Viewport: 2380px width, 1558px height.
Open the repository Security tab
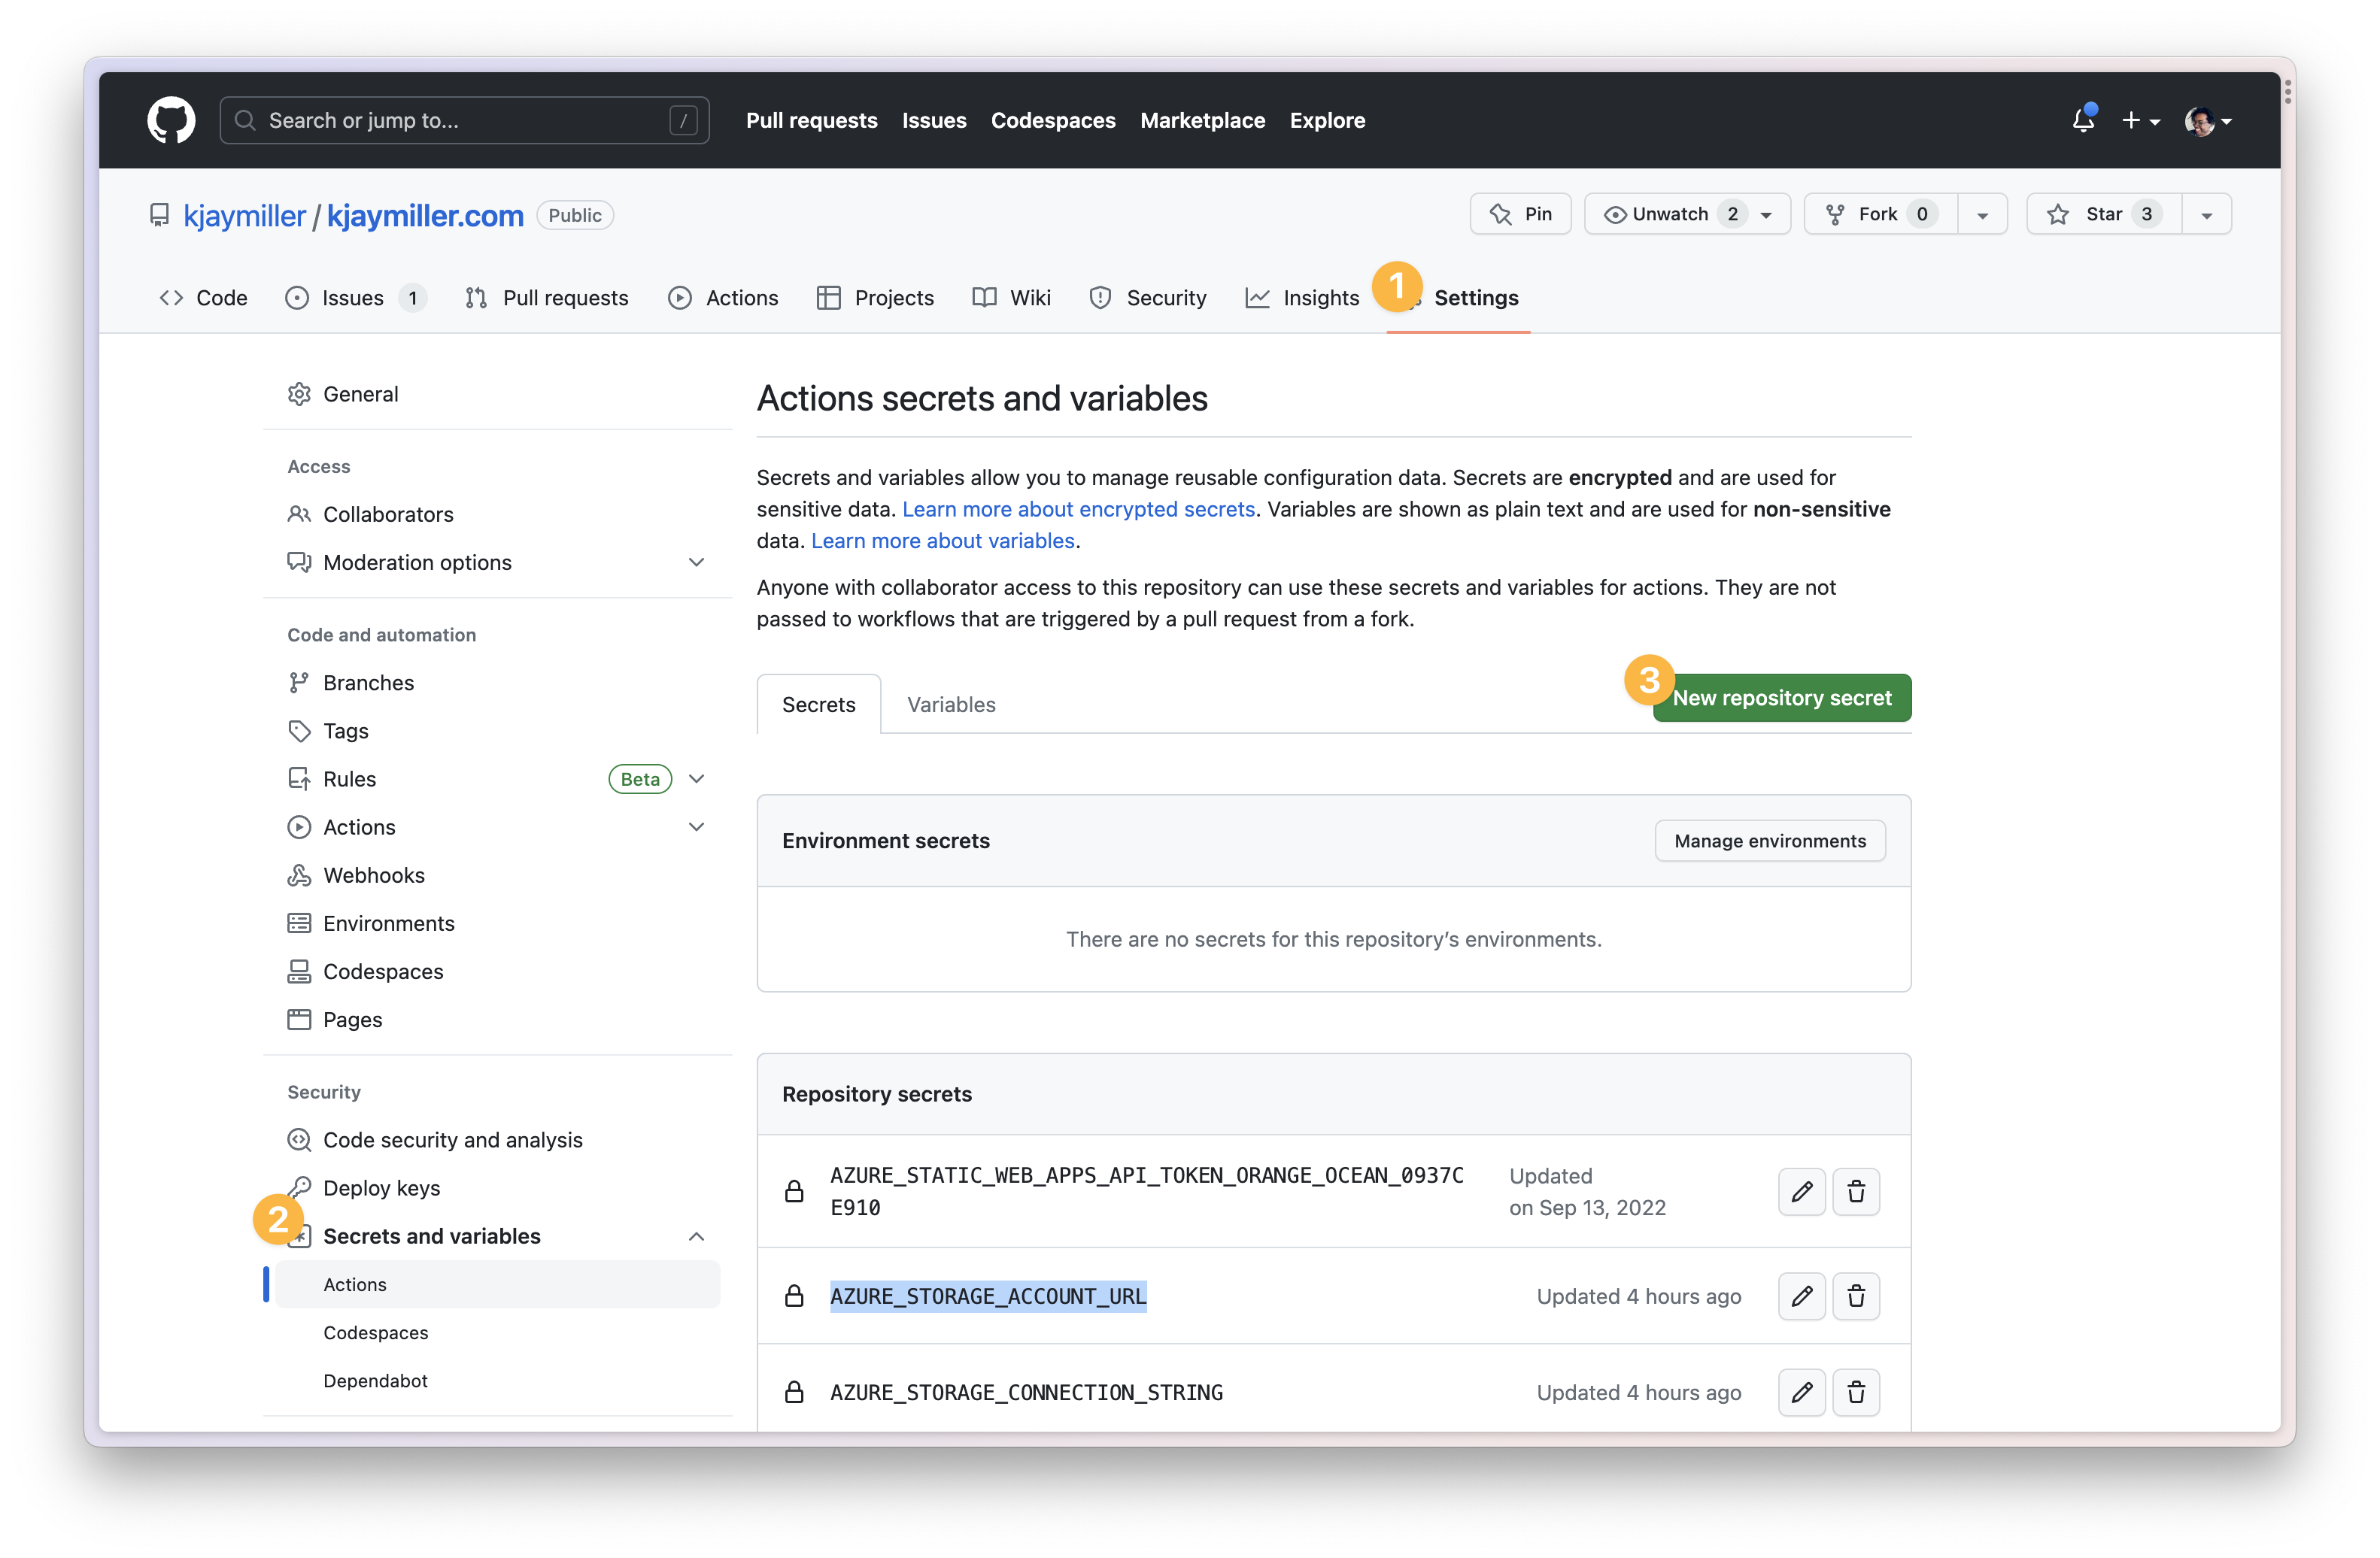(x=1147, y=298)
